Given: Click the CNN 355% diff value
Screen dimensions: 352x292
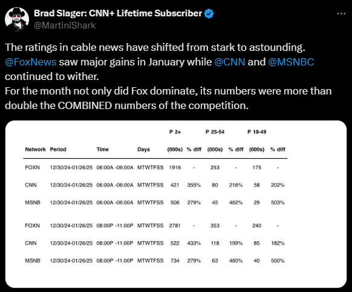Looking at the screenshot, I should 194,185.
